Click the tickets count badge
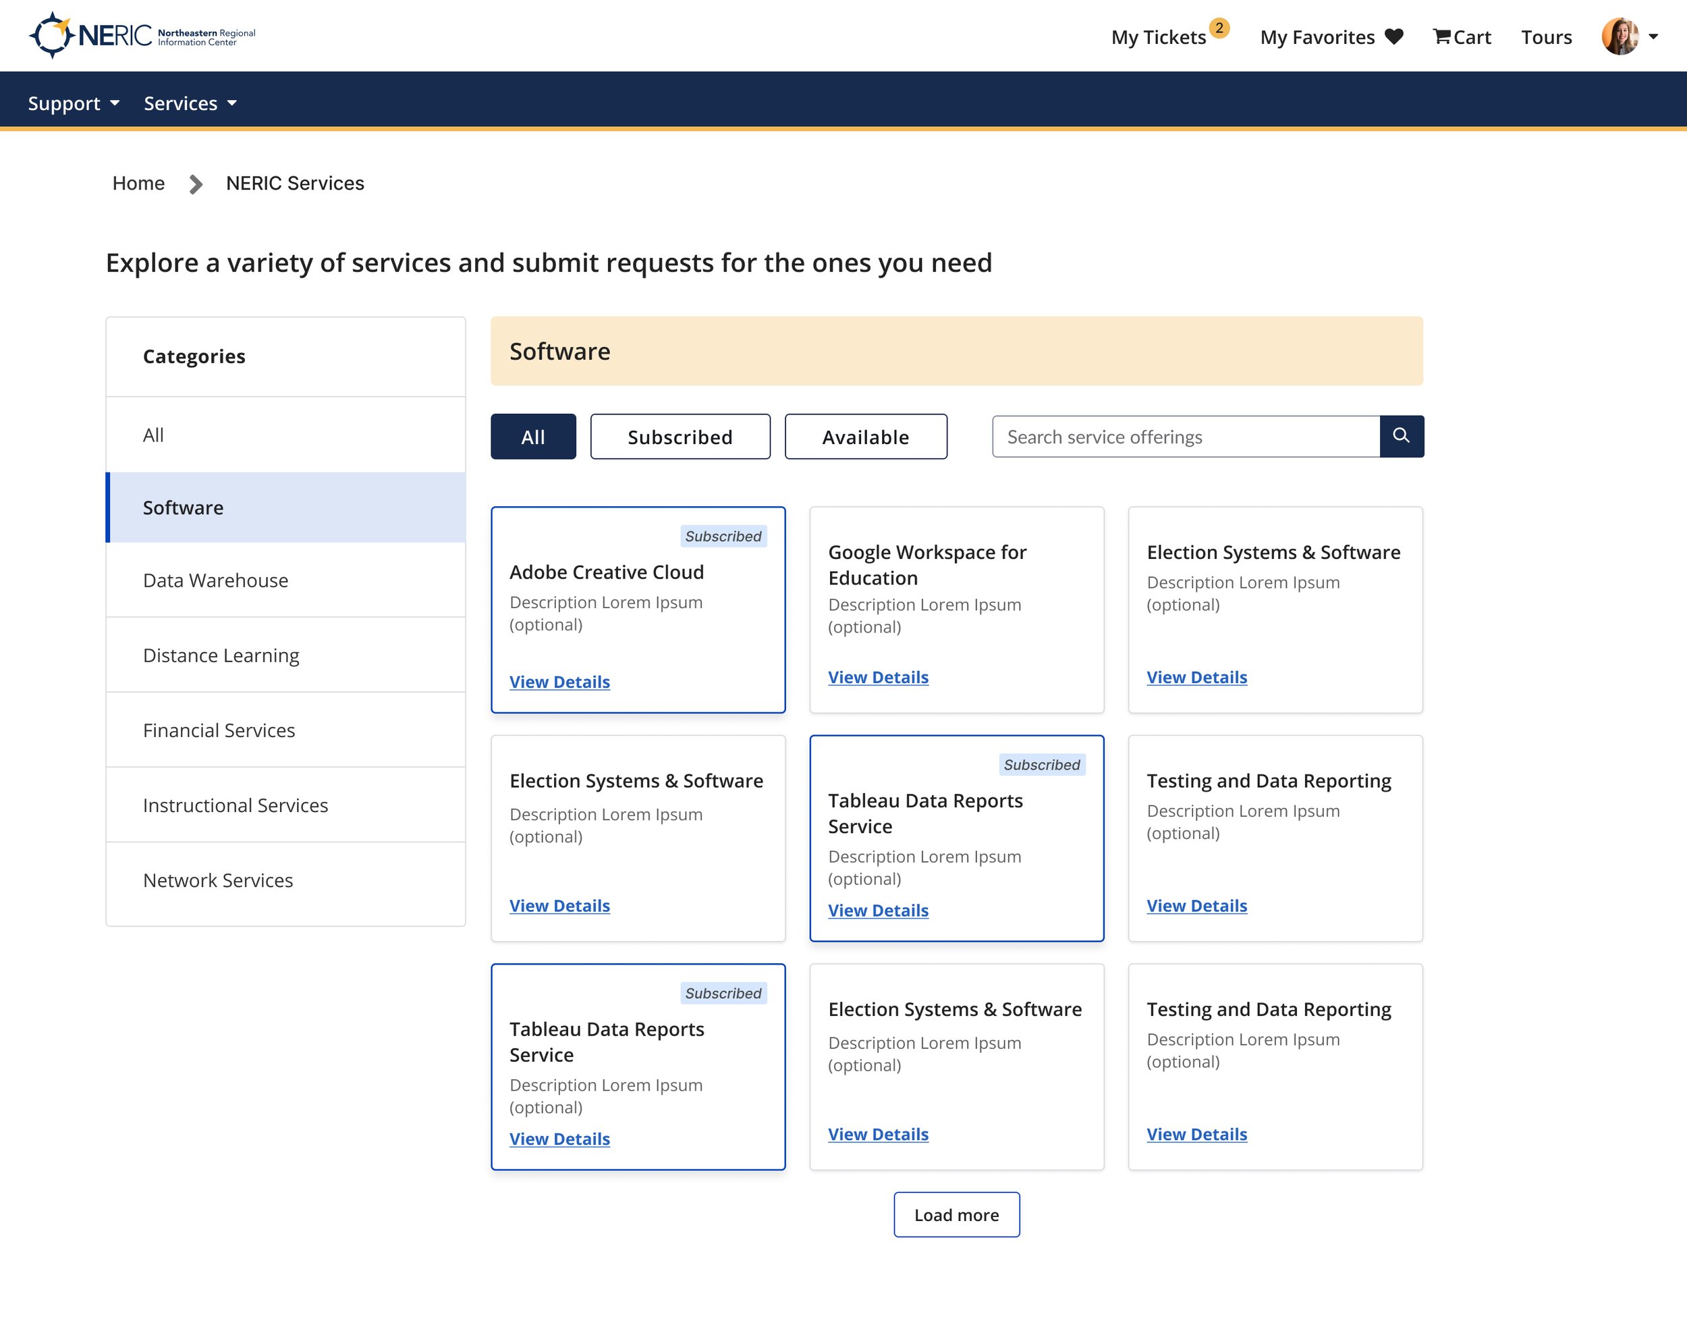Viewport: 1687px width, 1323px height. point(1219,28)
